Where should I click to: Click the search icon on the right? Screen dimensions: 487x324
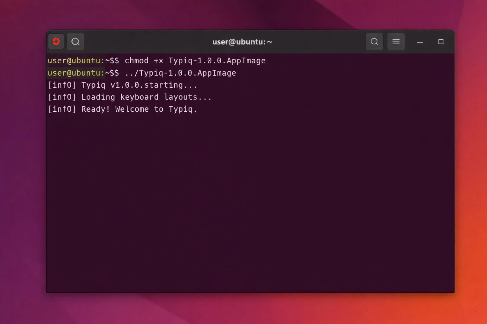(374, 41)
